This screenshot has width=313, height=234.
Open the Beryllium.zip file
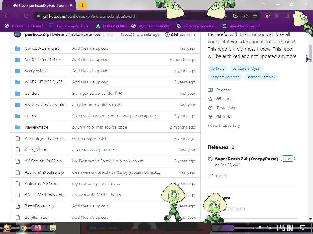(36, 217)
